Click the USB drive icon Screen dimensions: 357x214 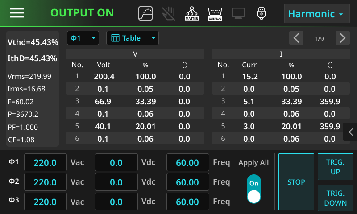coord(262,13)
